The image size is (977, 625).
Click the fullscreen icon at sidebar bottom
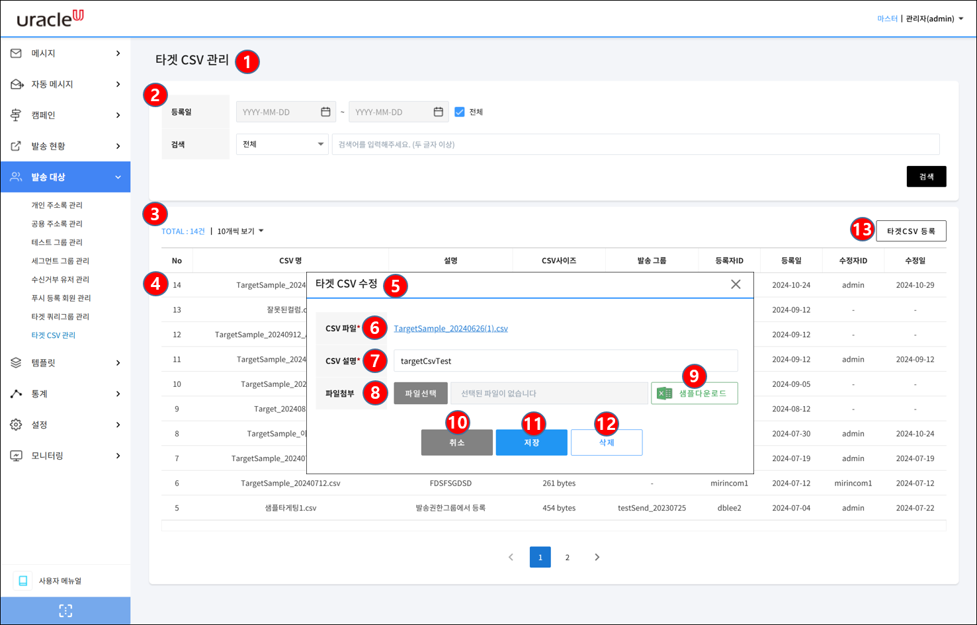point(65,610)
